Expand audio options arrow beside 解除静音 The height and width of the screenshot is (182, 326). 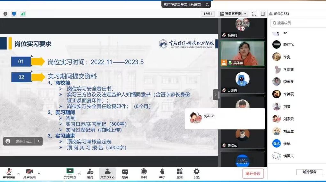[19, 174]
